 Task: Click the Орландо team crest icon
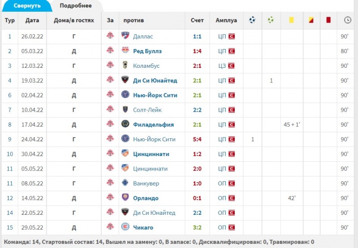pyautogui.click(x=125, y=197)
